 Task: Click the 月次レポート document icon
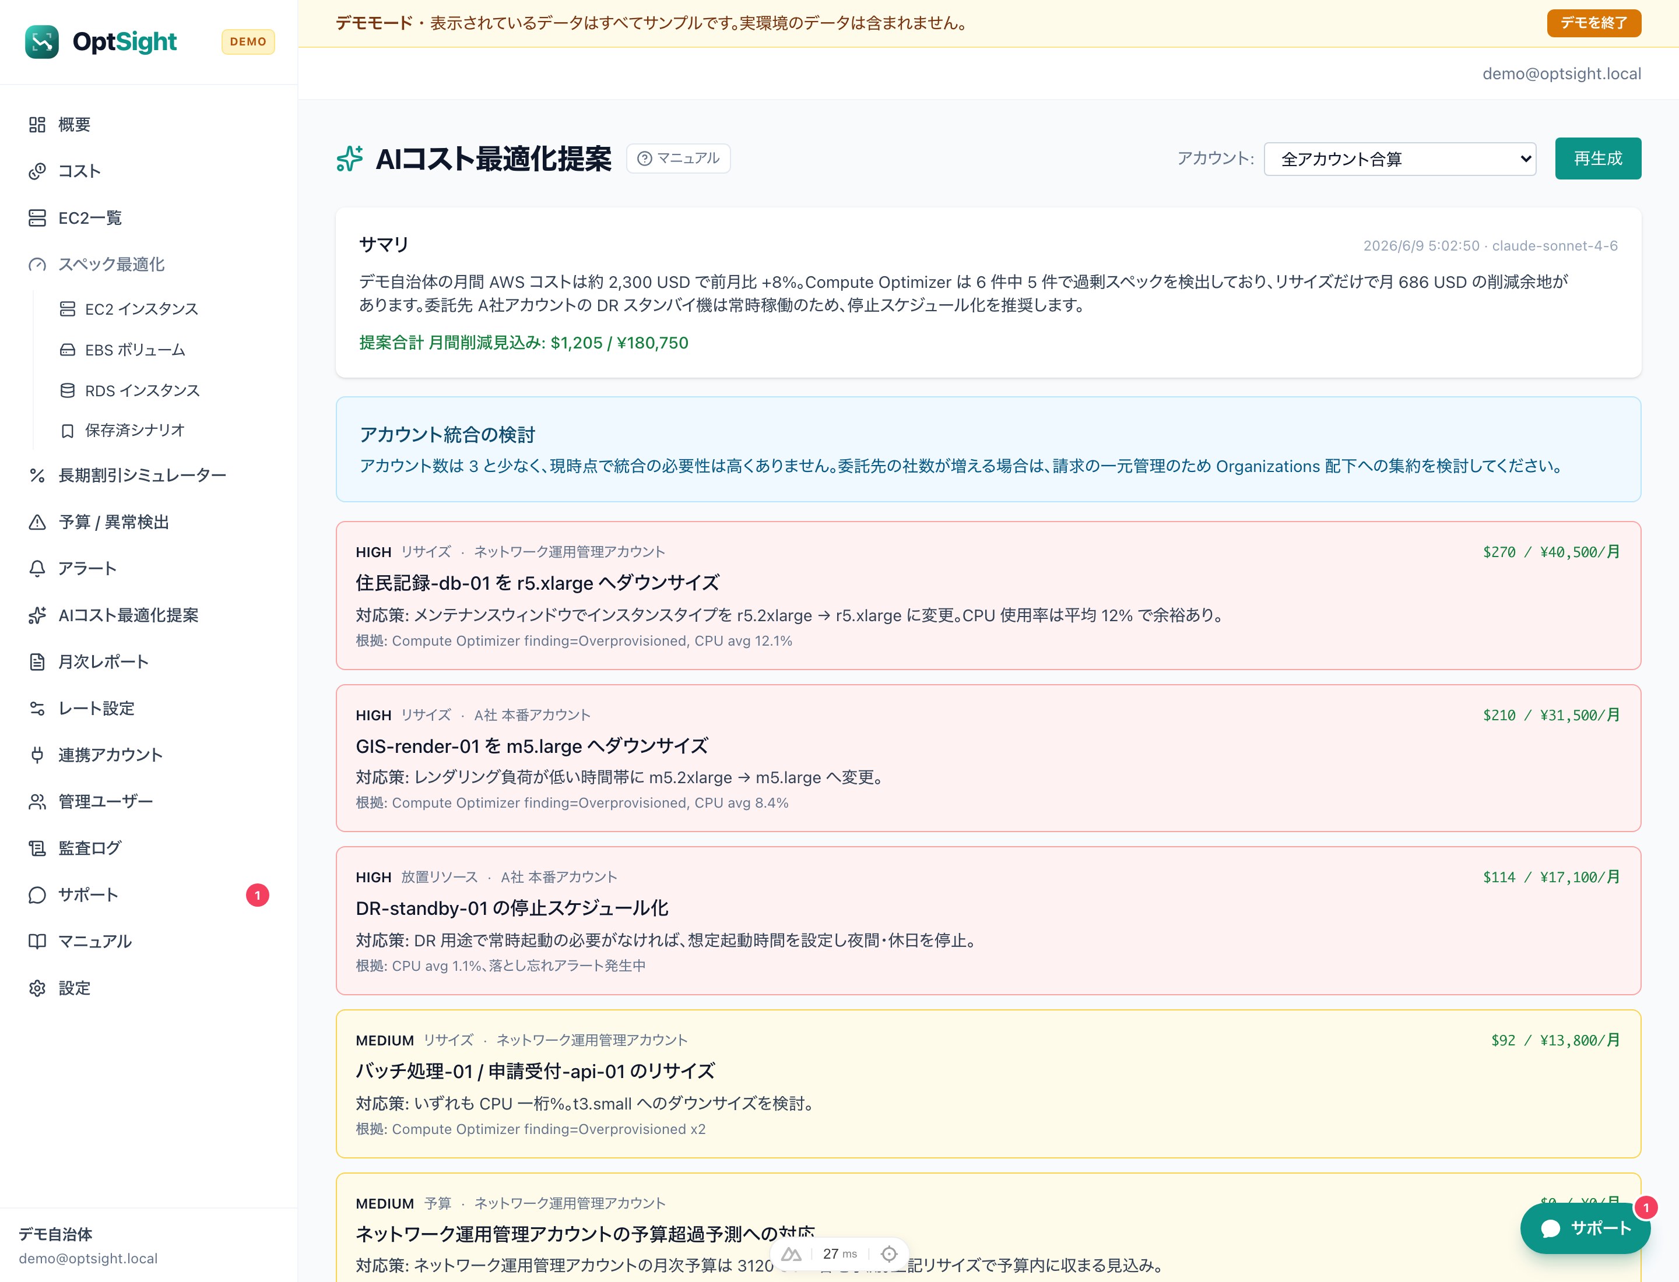coord(37,661)
